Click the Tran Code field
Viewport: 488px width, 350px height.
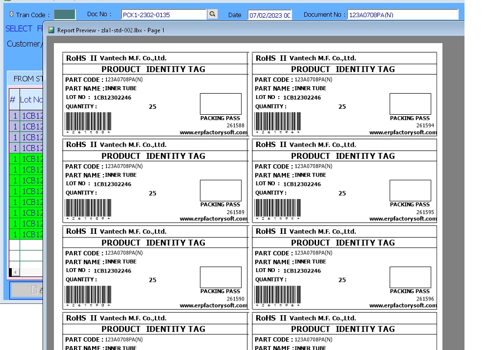tap(64, 15)
